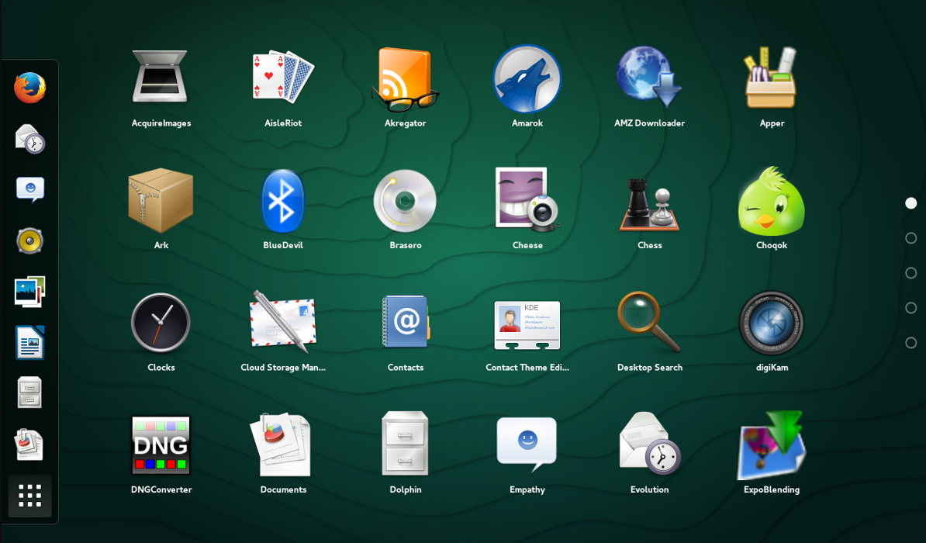Viewport: 926px width, 543px height.
Task: Go to the third app page dot
Action: pyautogui.click(x=910, y=273)
